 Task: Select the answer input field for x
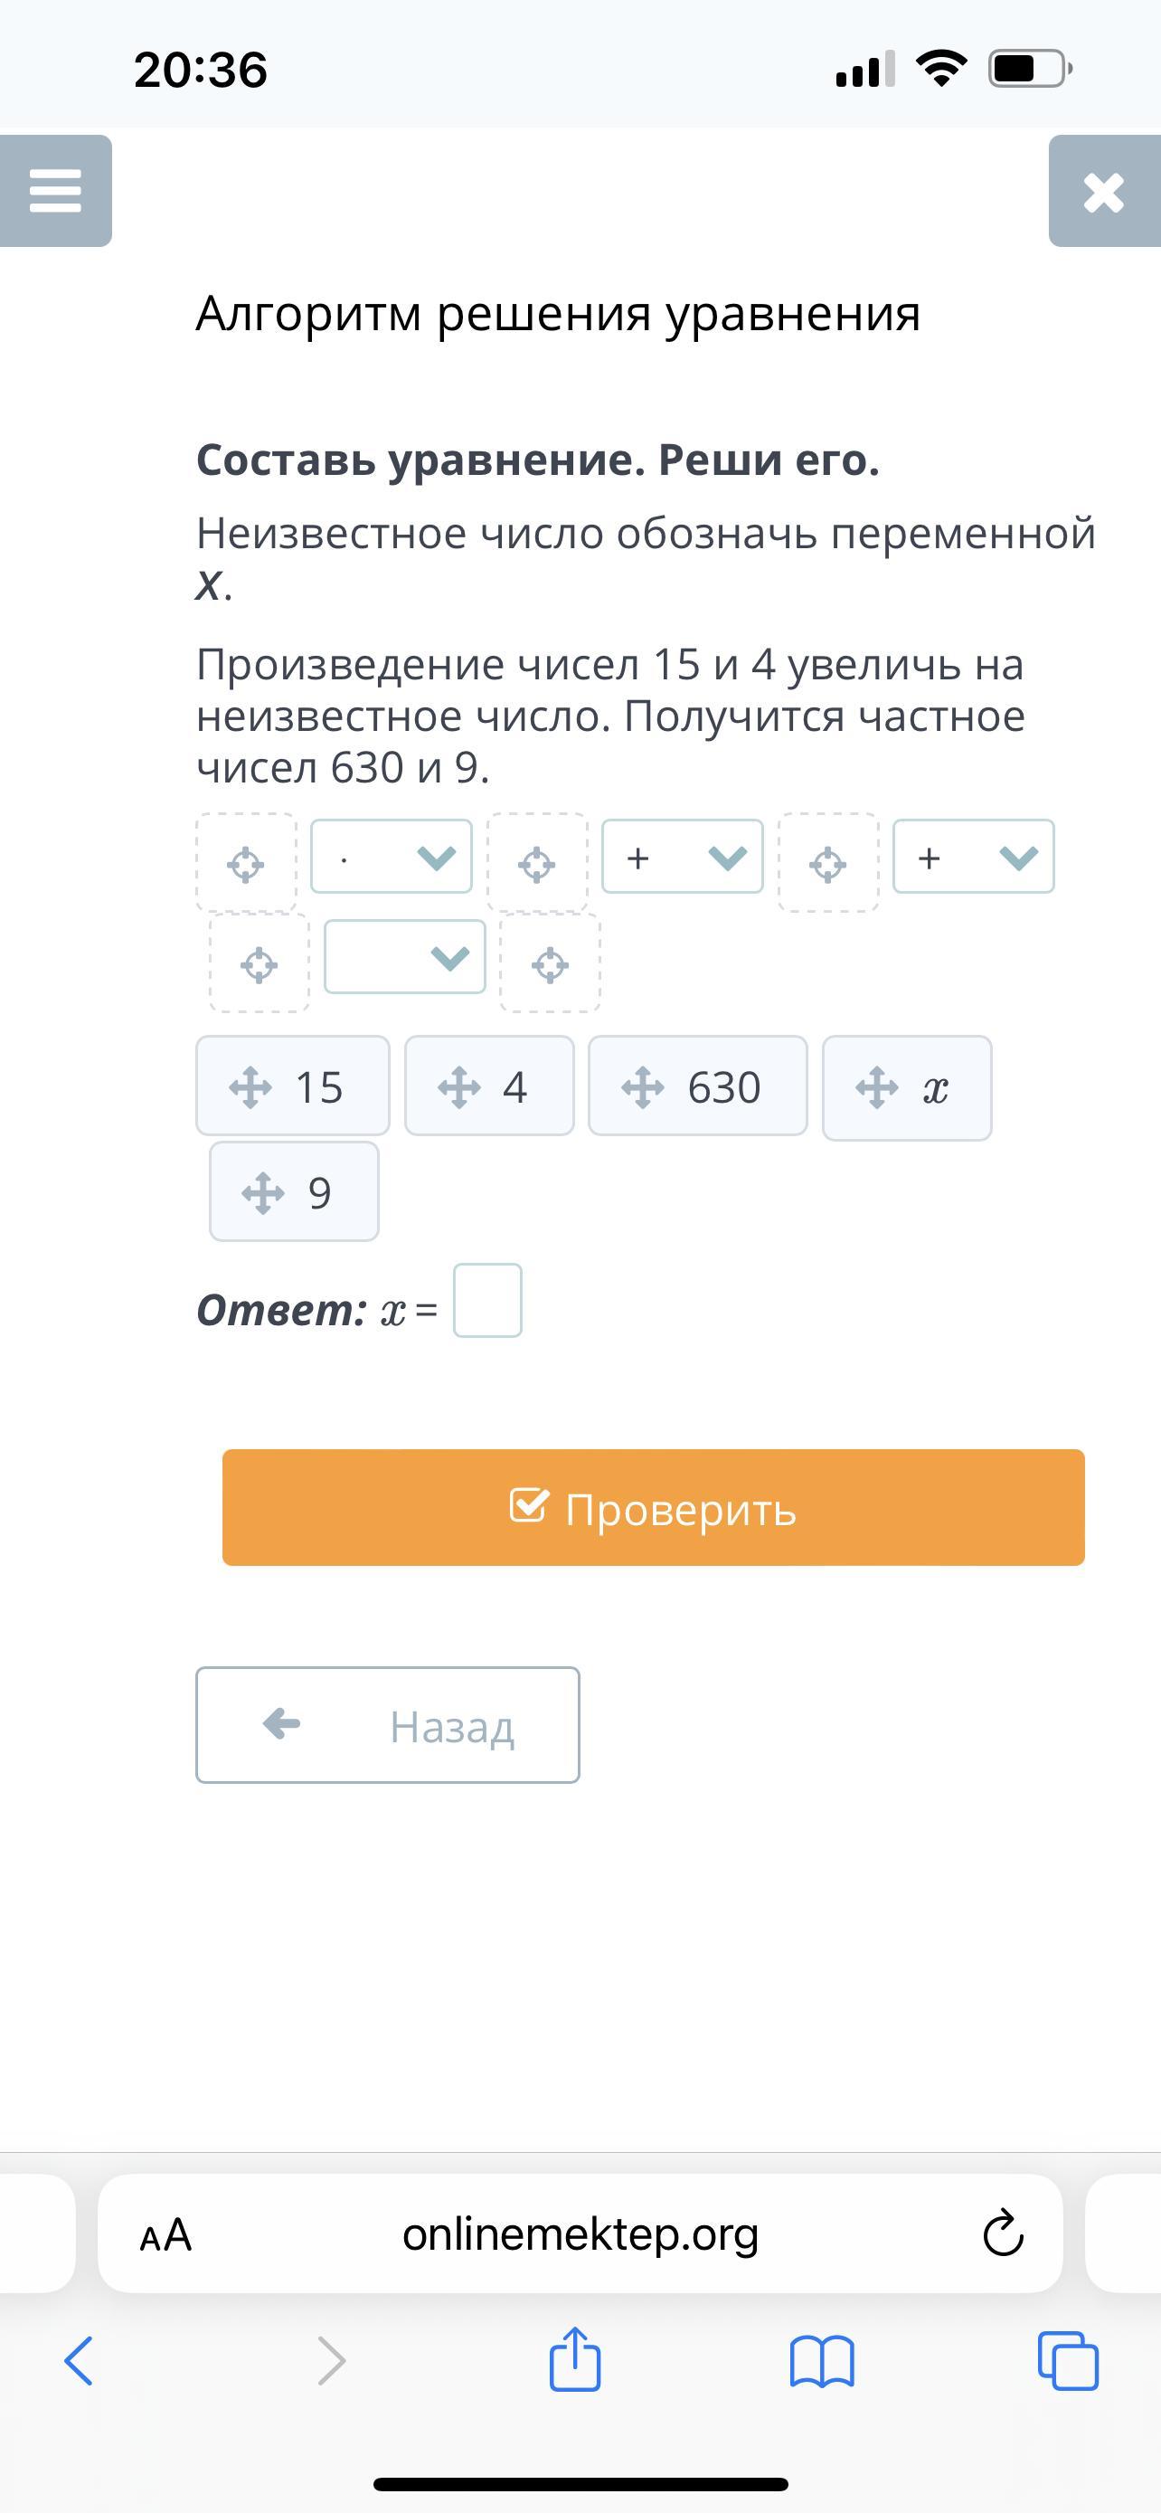pos(487,1301)
